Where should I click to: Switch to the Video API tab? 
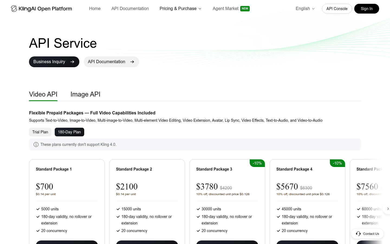[43, 94]
